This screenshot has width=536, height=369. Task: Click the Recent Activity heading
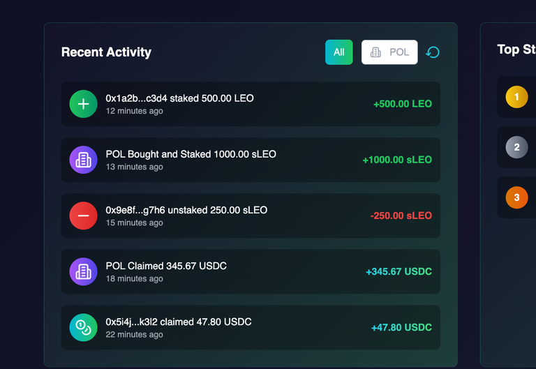tap(106, 52)
